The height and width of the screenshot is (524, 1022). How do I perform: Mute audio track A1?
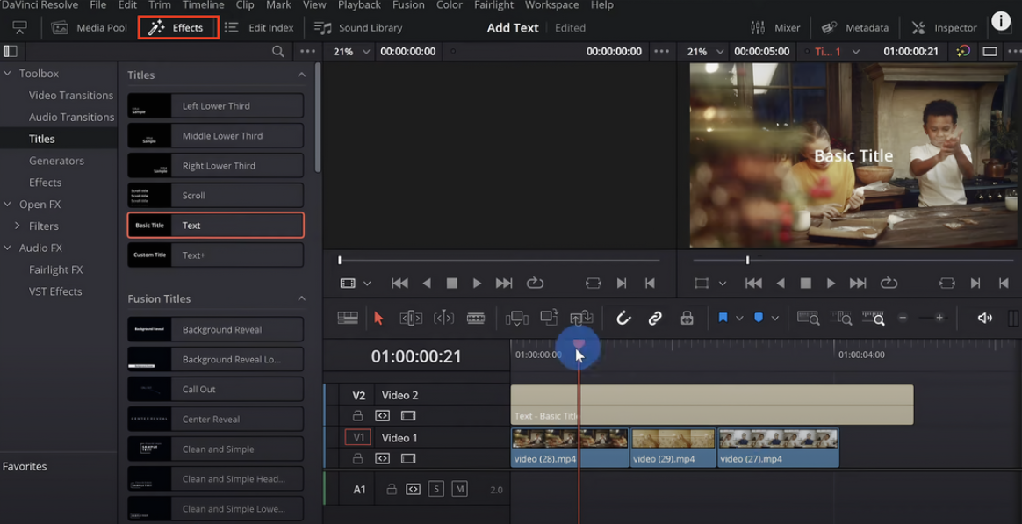tap(459, 489)
